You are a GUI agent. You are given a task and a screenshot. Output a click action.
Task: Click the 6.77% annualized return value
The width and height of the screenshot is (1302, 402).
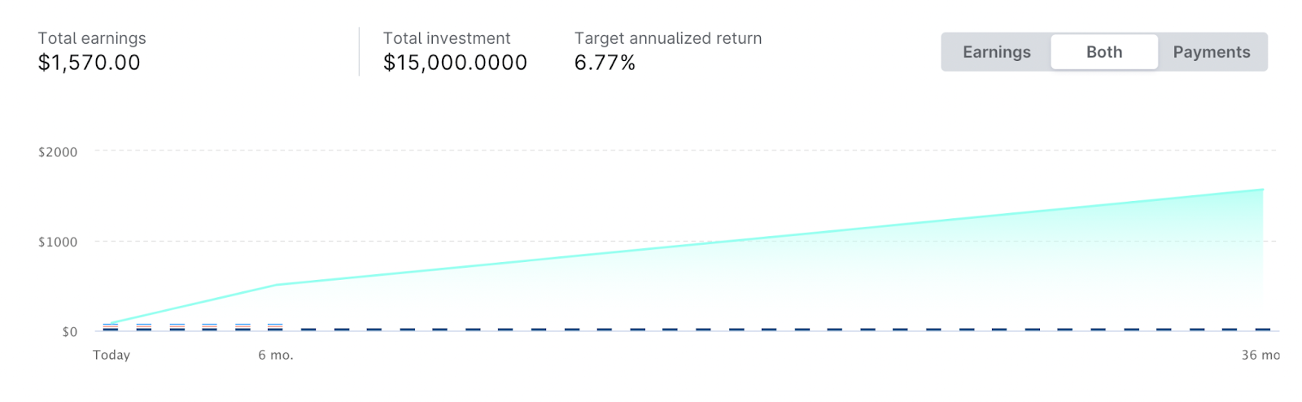[605, 63]
